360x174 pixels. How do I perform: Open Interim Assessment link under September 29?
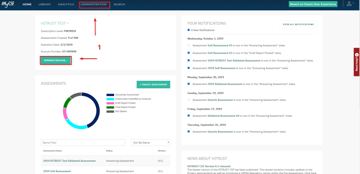point(220,100)
